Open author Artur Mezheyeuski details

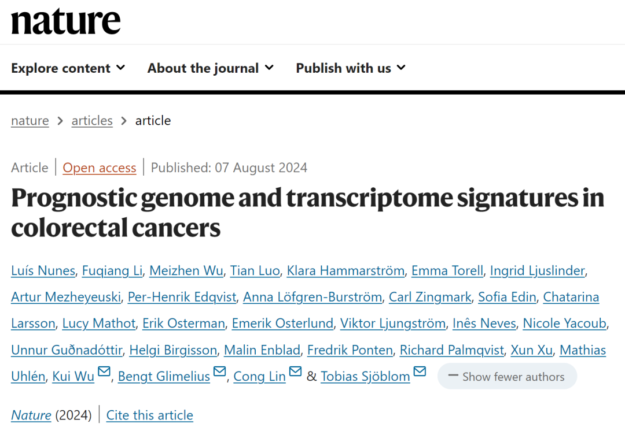(x=66, y=297)
